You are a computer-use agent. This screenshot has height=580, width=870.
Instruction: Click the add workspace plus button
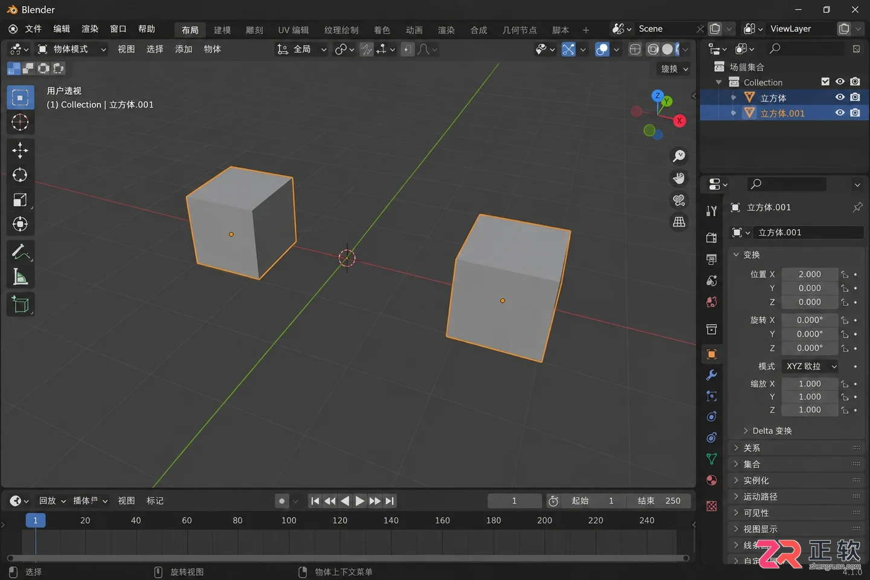pyautogui.click(x=585, y=30)
